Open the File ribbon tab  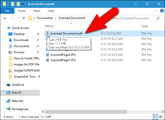(x=7, y=11)
